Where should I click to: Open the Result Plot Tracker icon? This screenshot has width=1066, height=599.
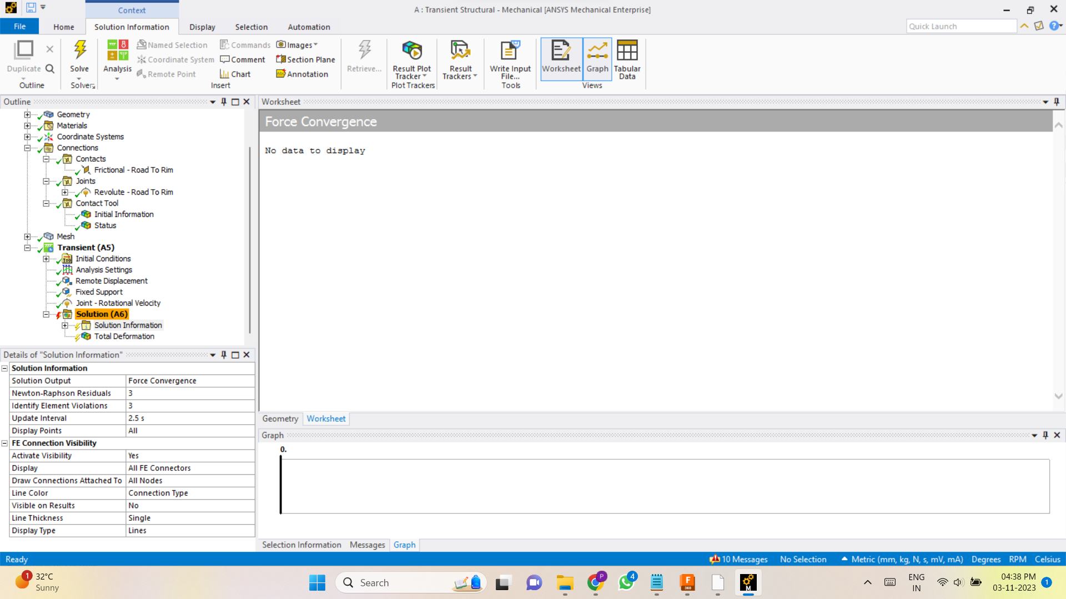[412, 51]
